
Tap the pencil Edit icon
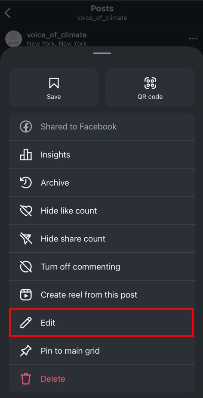26,323
